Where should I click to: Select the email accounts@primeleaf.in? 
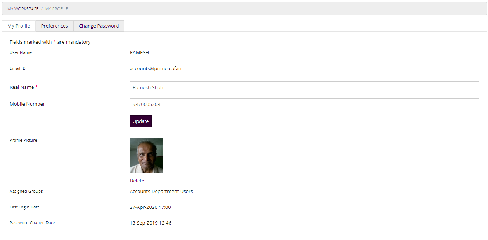coord(156,68)
